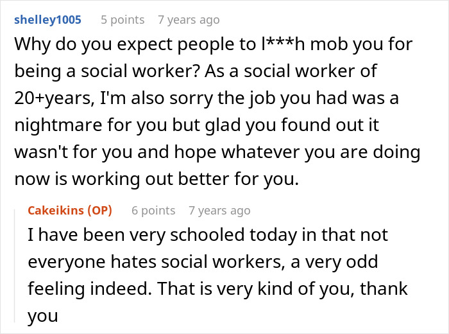Open the '7 years ago' permalink on Cakeikins' reply
The image size is (449, 334).
(x=219, y=211)
